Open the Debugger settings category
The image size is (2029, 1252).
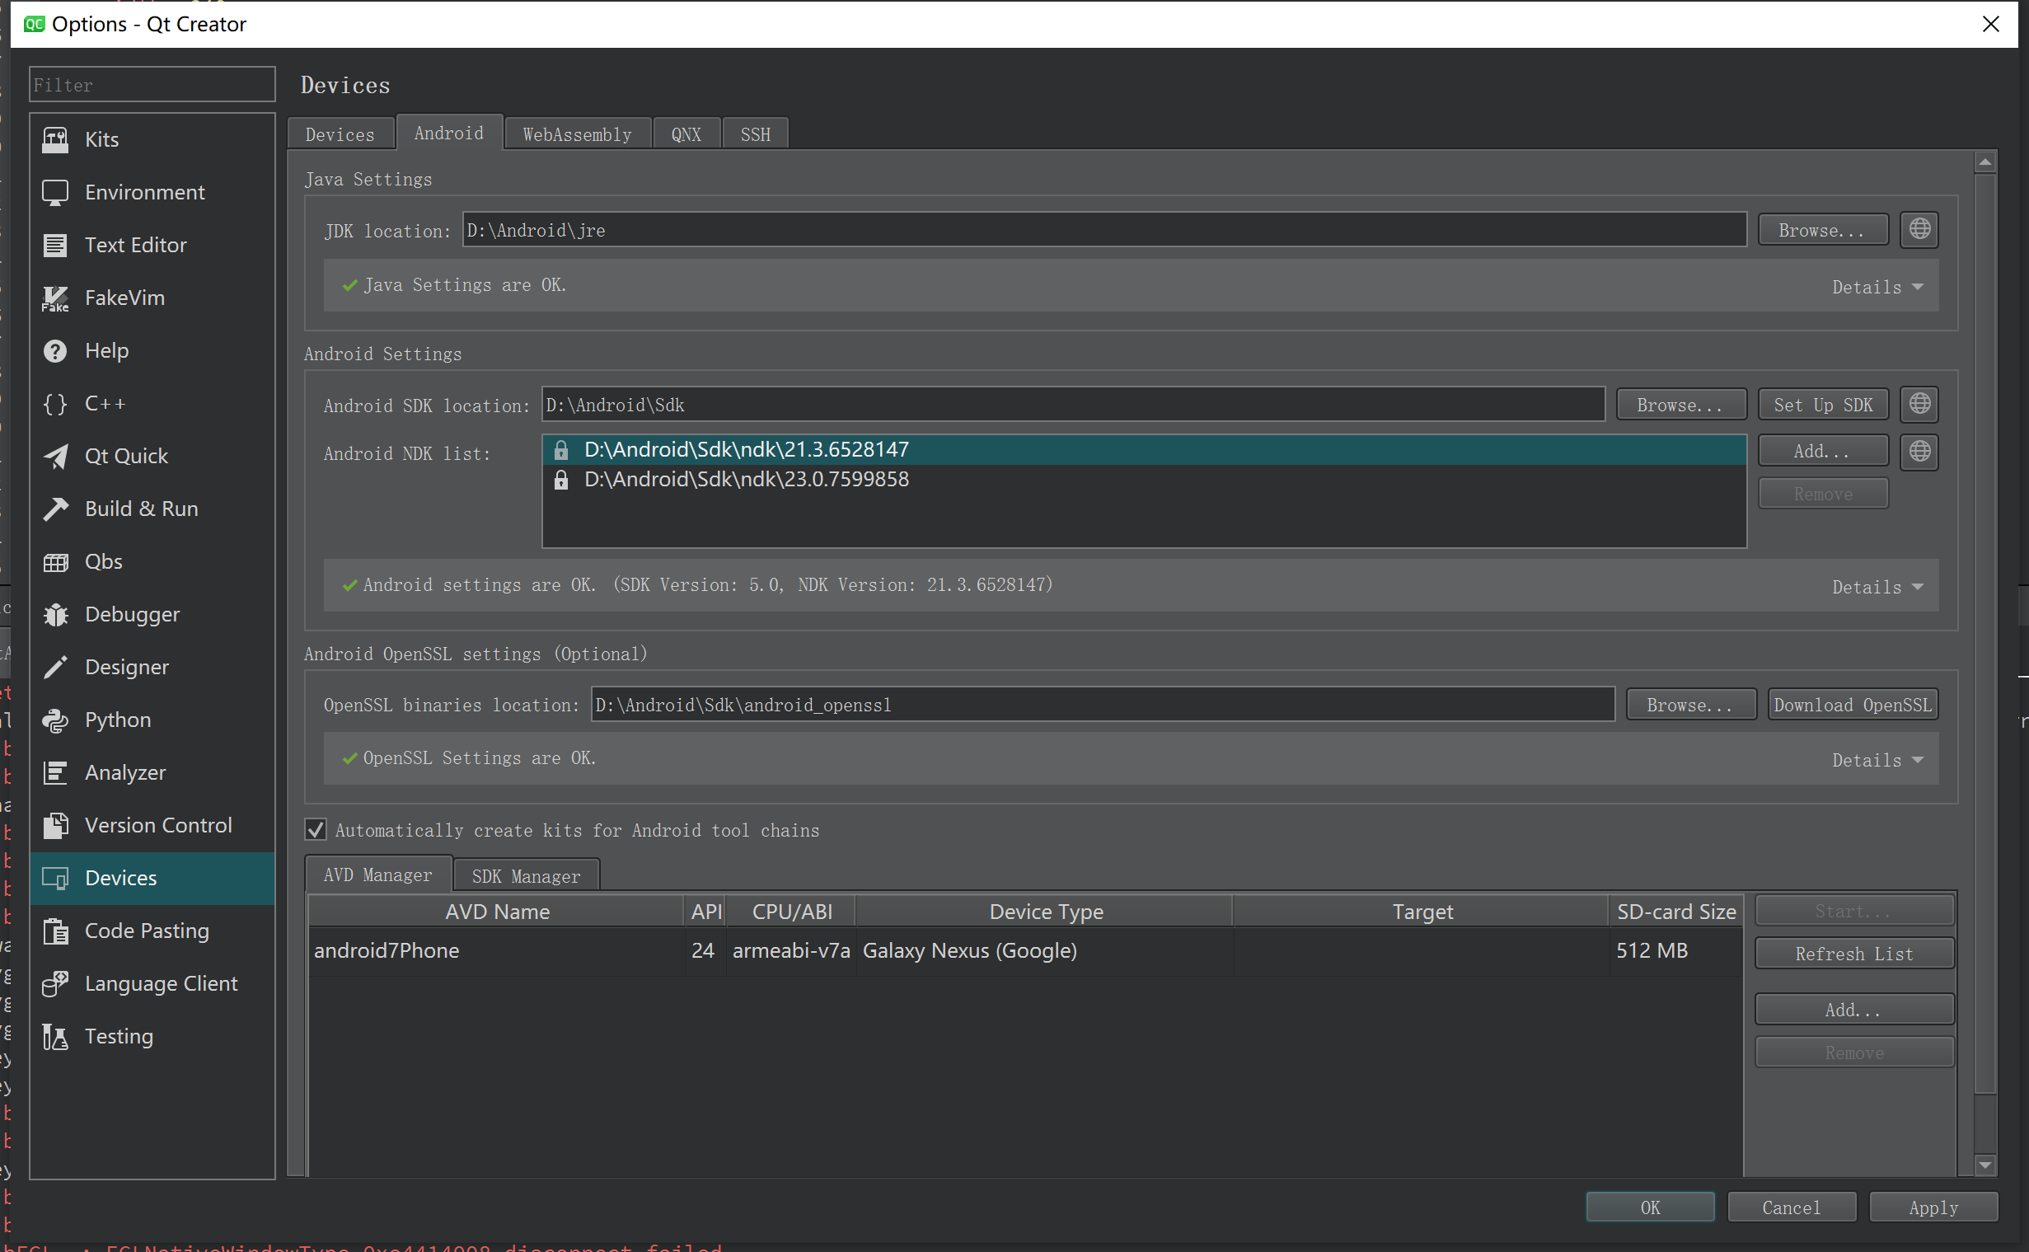tap(152, 614)
